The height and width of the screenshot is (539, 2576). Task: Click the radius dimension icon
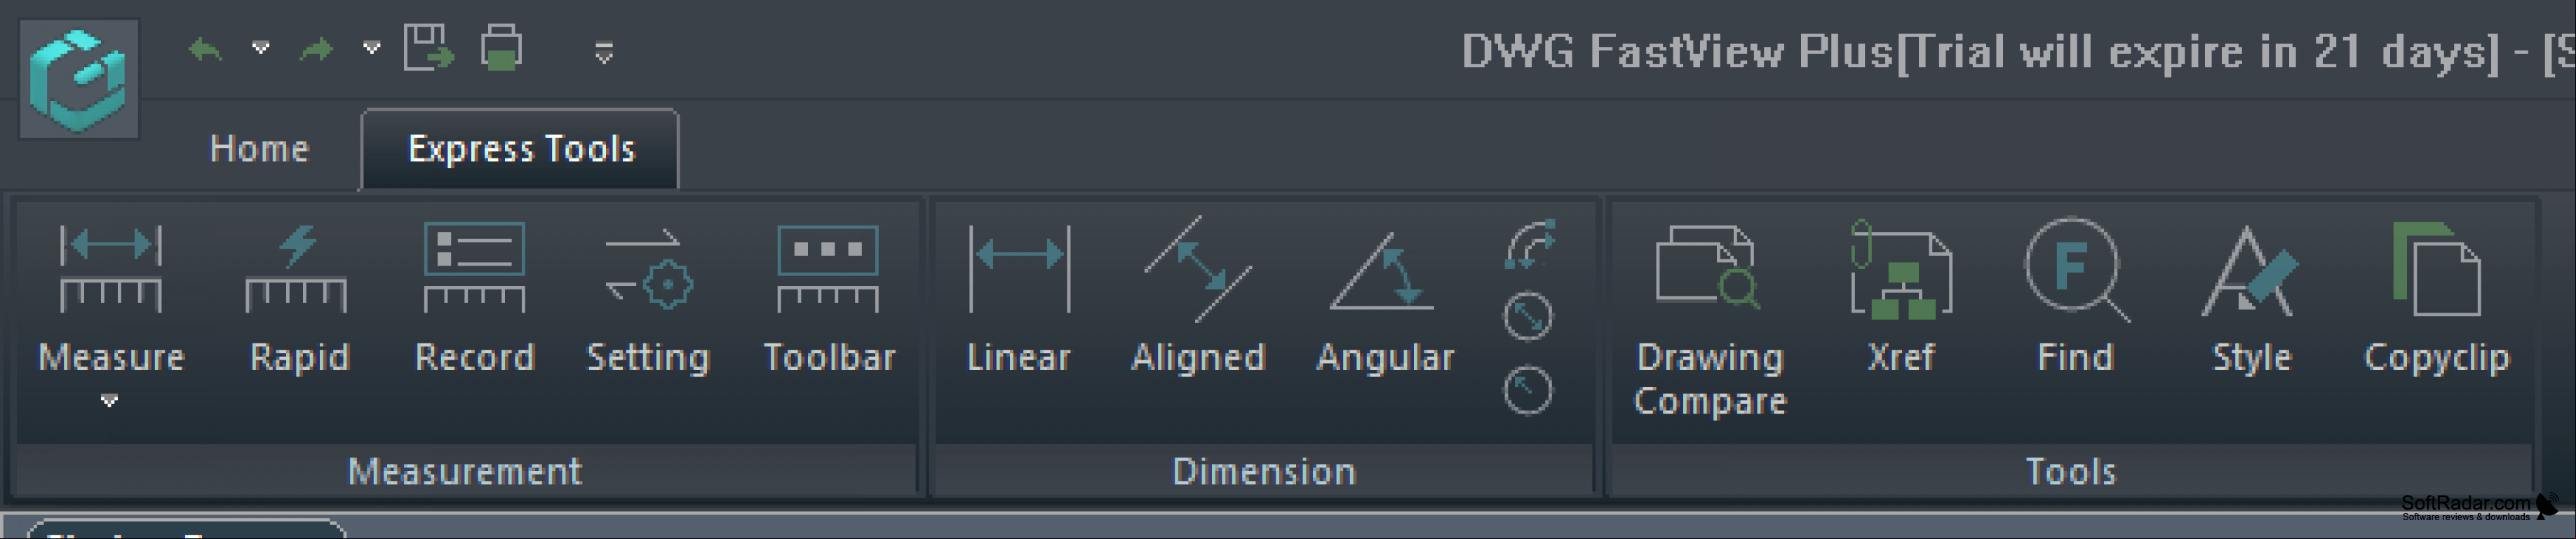pos(1528,390)
